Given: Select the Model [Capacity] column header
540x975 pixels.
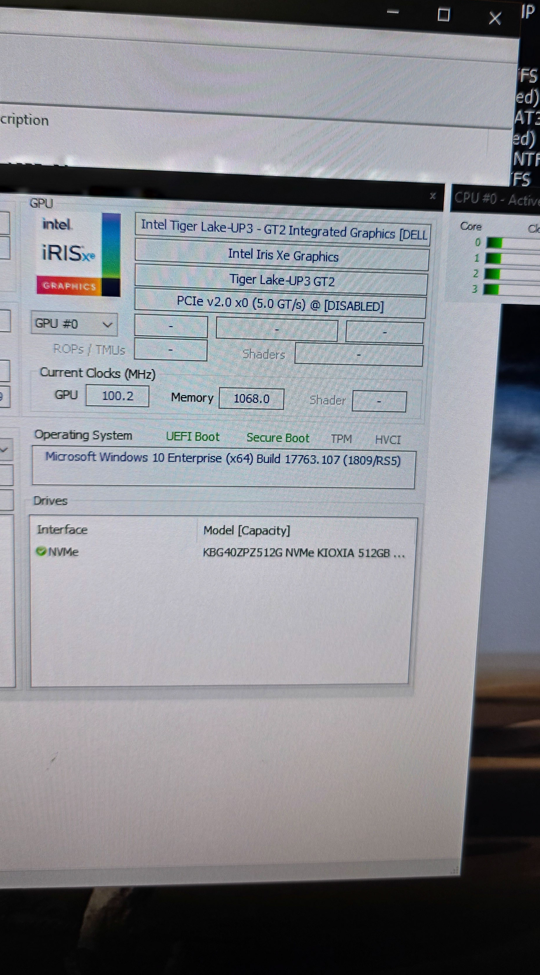Looking at the screenshot, I should [247, 530].
